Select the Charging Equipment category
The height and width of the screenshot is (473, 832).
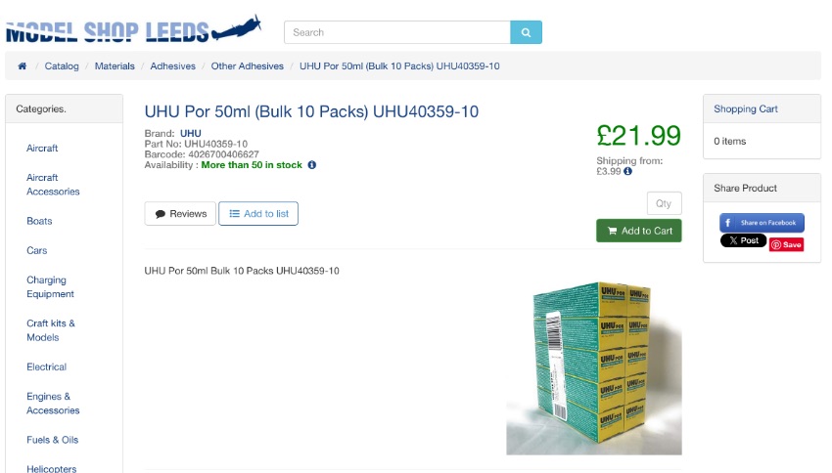click(50, 286)
